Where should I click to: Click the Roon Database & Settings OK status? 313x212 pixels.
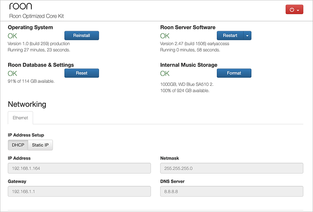click(x=12, y=73)
